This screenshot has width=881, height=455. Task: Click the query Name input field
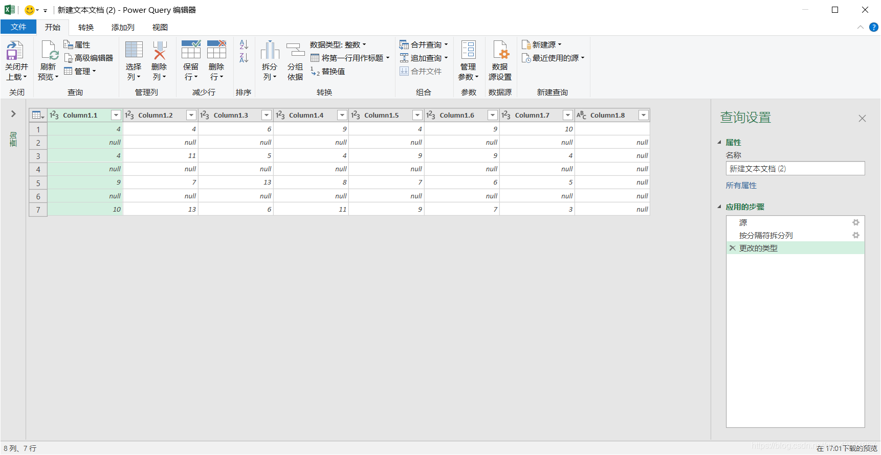click(795, 169)
